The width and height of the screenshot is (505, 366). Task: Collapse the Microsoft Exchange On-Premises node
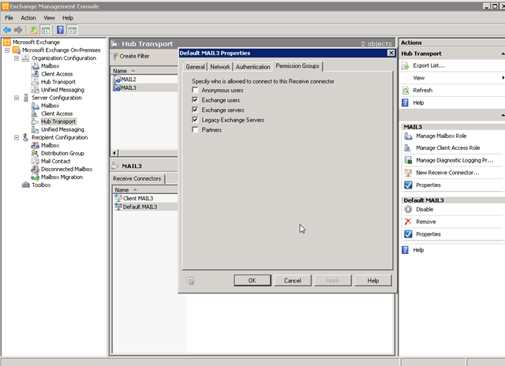click(x=7, y=50)
